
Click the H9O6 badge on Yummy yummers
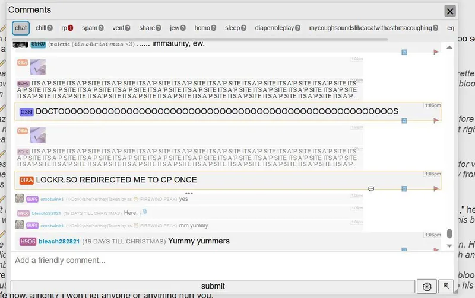(28, 241)
